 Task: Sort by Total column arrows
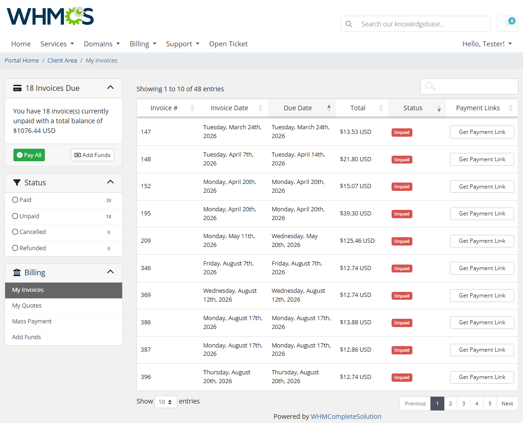380,108
